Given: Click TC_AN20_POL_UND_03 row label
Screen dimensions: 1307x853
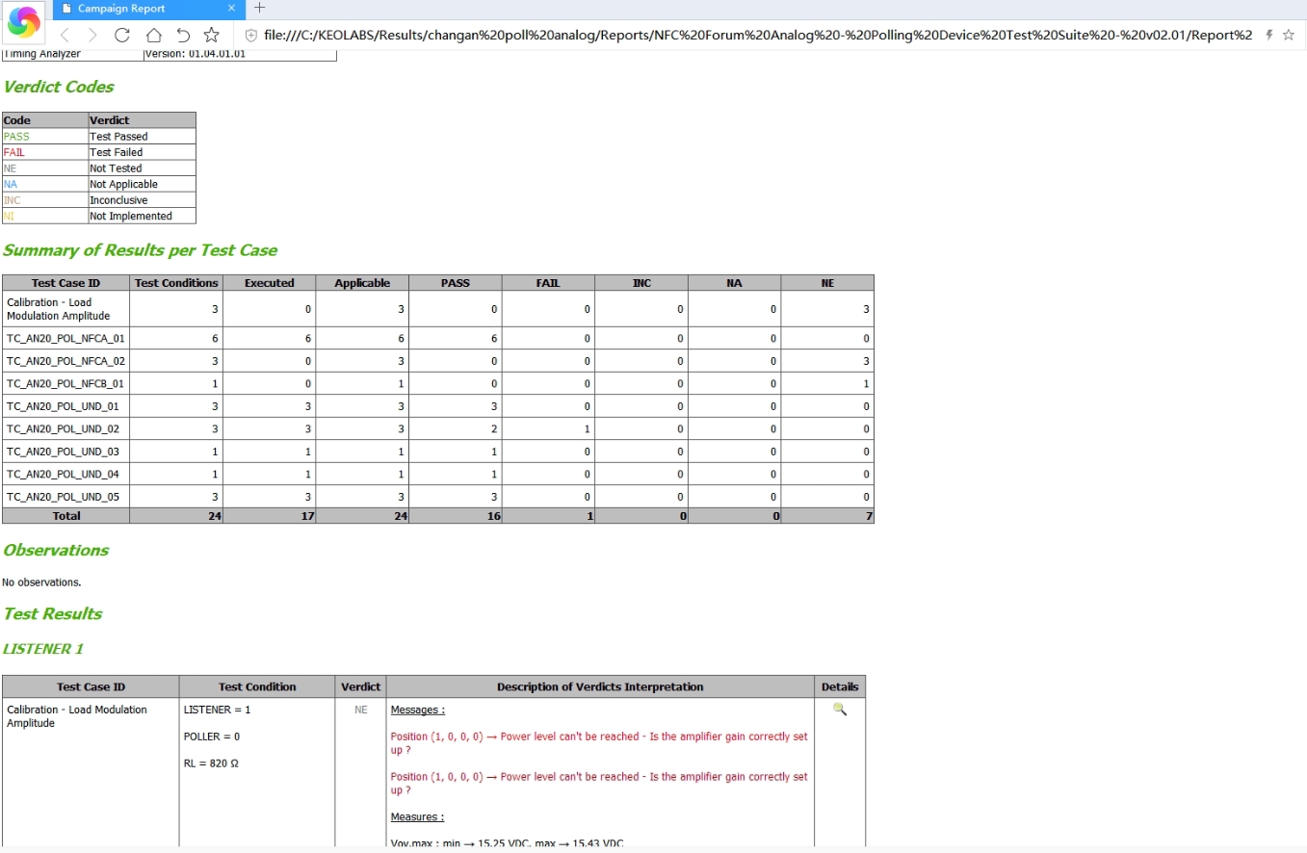Looking at the screenshot, I should (63, 452).
